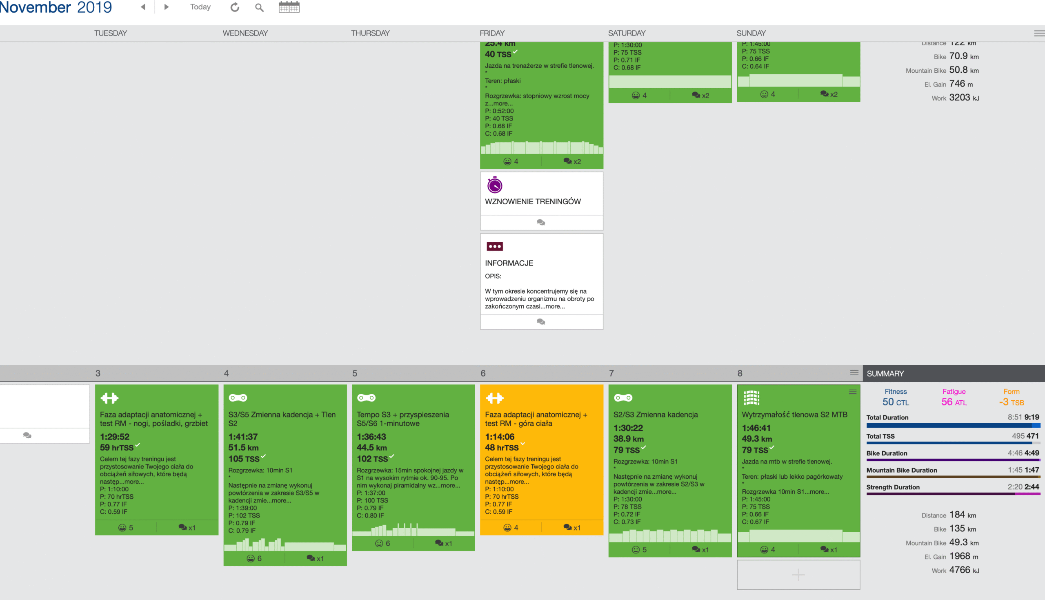Image resolution: width=1045 pixels, height=600 pixels.
Task: Open the search magnifier icon
Action: (x=259, y=7)
